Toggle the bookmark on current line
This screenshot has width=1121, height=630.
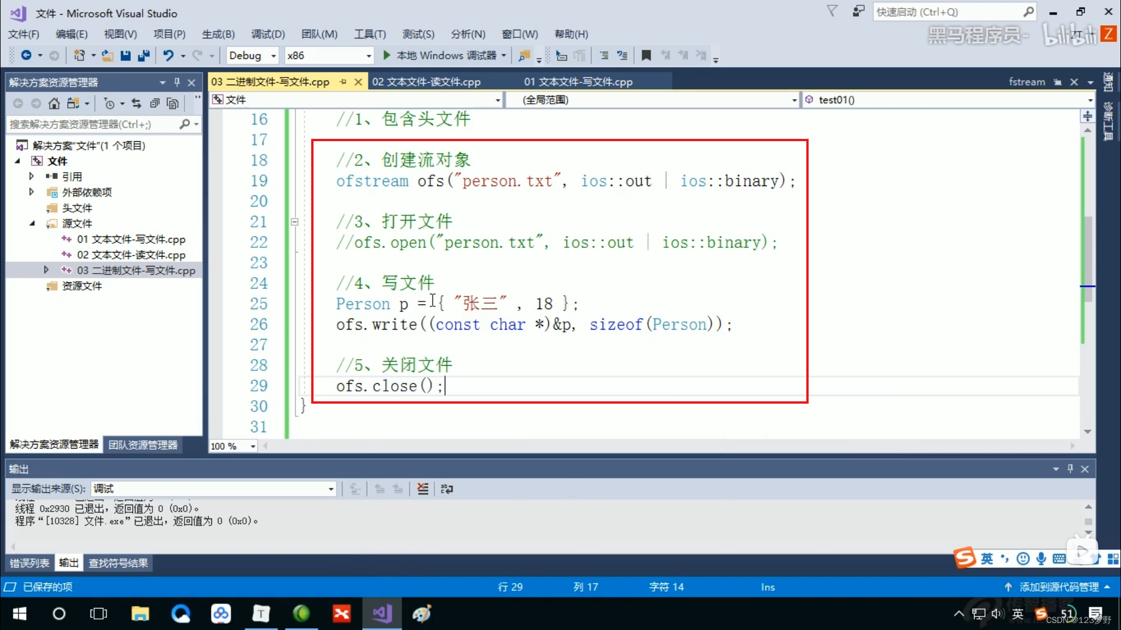[646, 55]
